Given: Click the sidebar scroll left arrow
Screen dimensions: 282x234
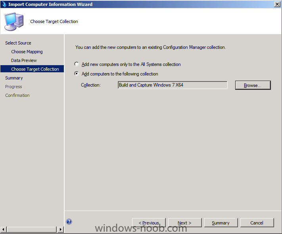Looking at the screenshot, I should [4, 229].
